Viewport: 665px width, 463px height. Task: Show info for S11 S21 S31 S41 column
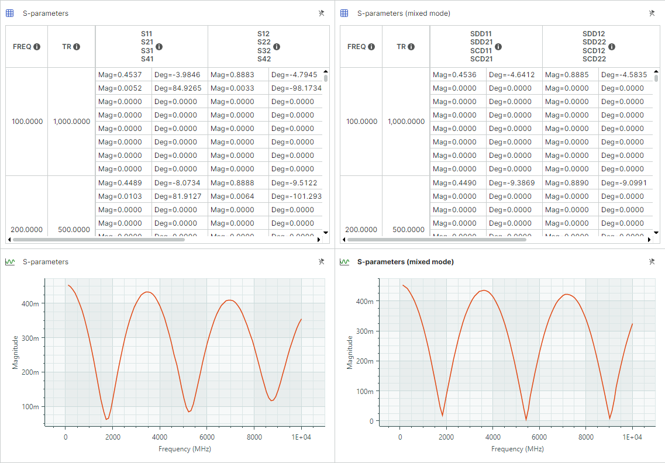pyautogui.click(x=159, y=47)
